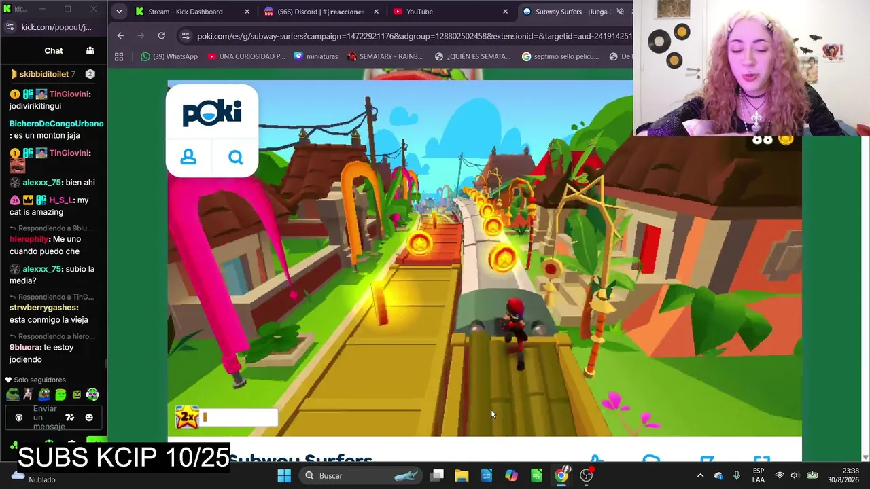This screenshot has width=870, height=489.
Task: Open Windows Start menu
Action: [284, 475]
